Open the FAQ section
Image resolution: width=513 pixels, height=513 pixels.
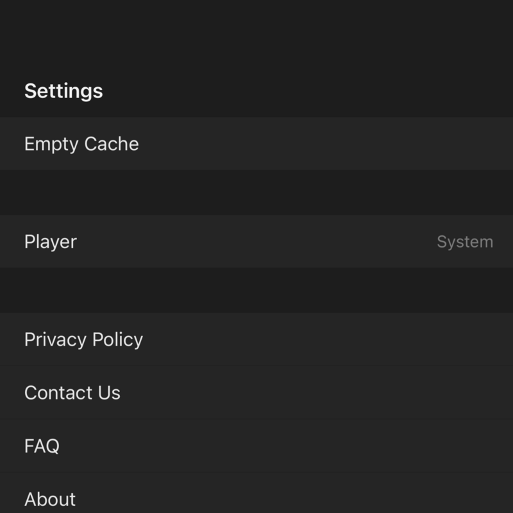[42, 446]
